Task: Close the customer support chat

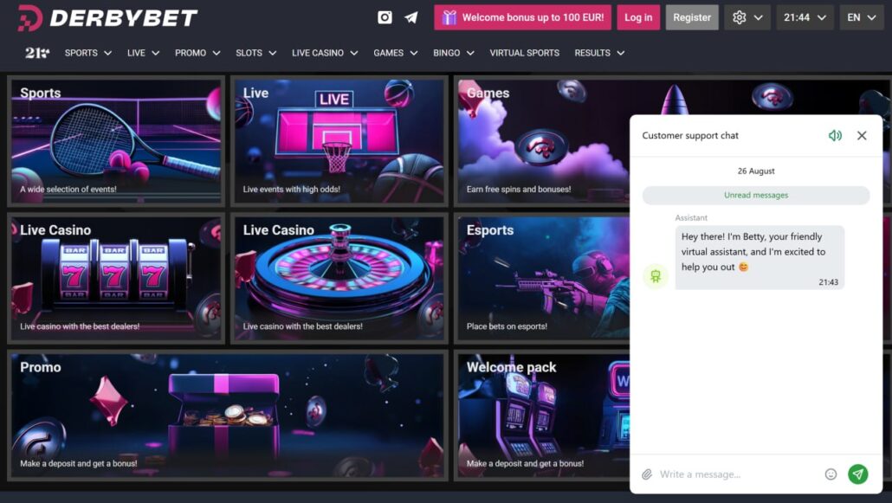Action: click(862, 135)
